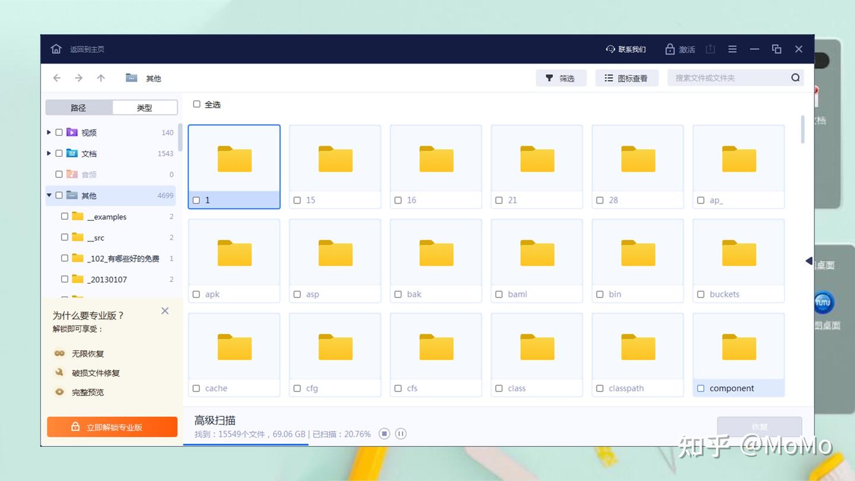Screen dimensions: 855x481
Task: Tick the 全选 select-all checkbox
Action: click(197, 104)
